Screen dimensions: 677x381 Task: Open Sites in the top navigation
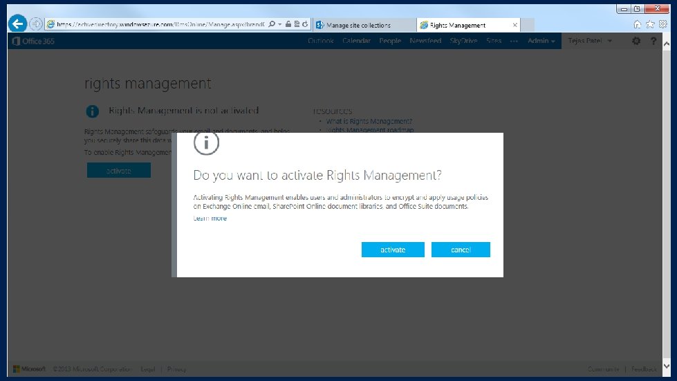(x=494, y=41)
